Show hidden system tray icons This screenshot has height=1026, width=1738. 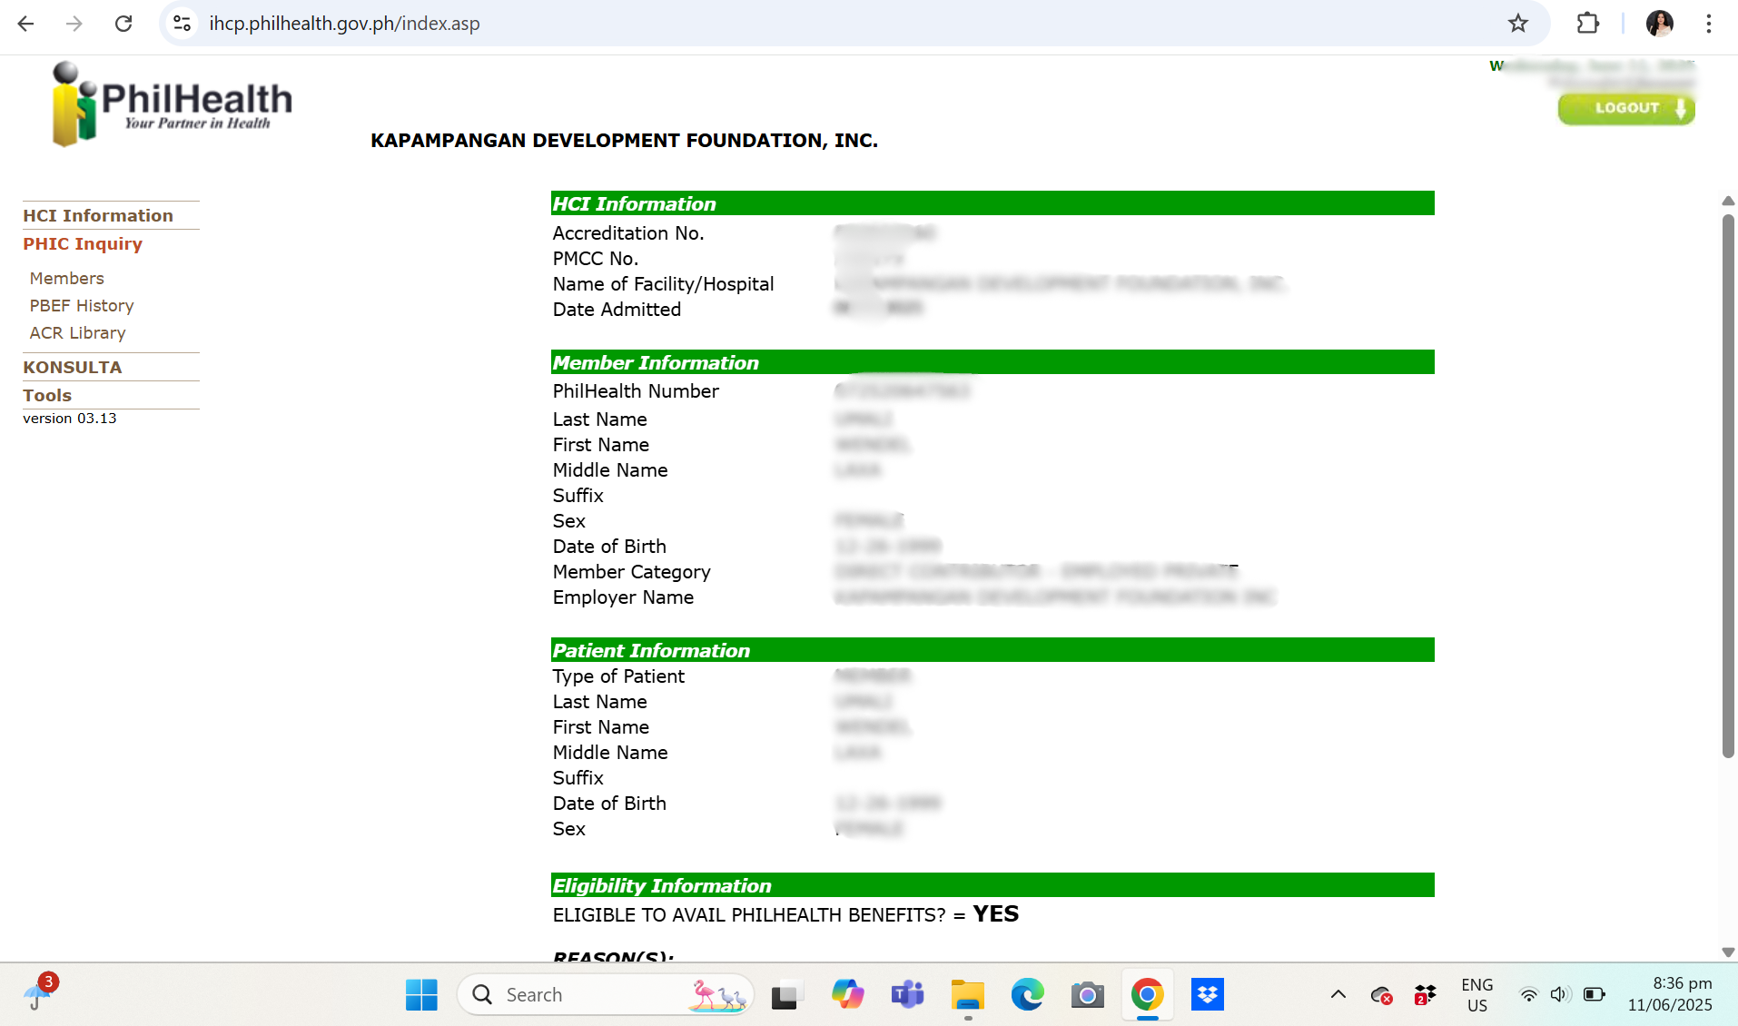click(x=1338, y=995)
